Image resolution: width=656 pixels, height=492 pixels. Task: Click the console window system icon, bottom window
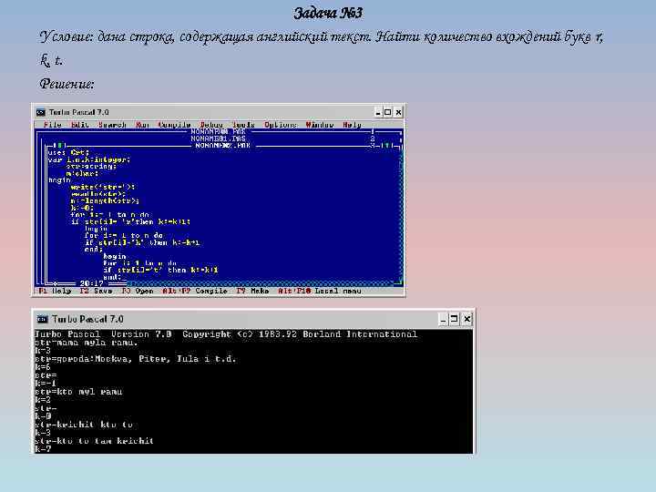42,319
